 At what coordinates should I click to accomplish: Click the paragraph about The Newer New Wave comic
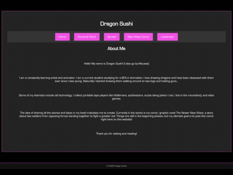coord(116,116)
